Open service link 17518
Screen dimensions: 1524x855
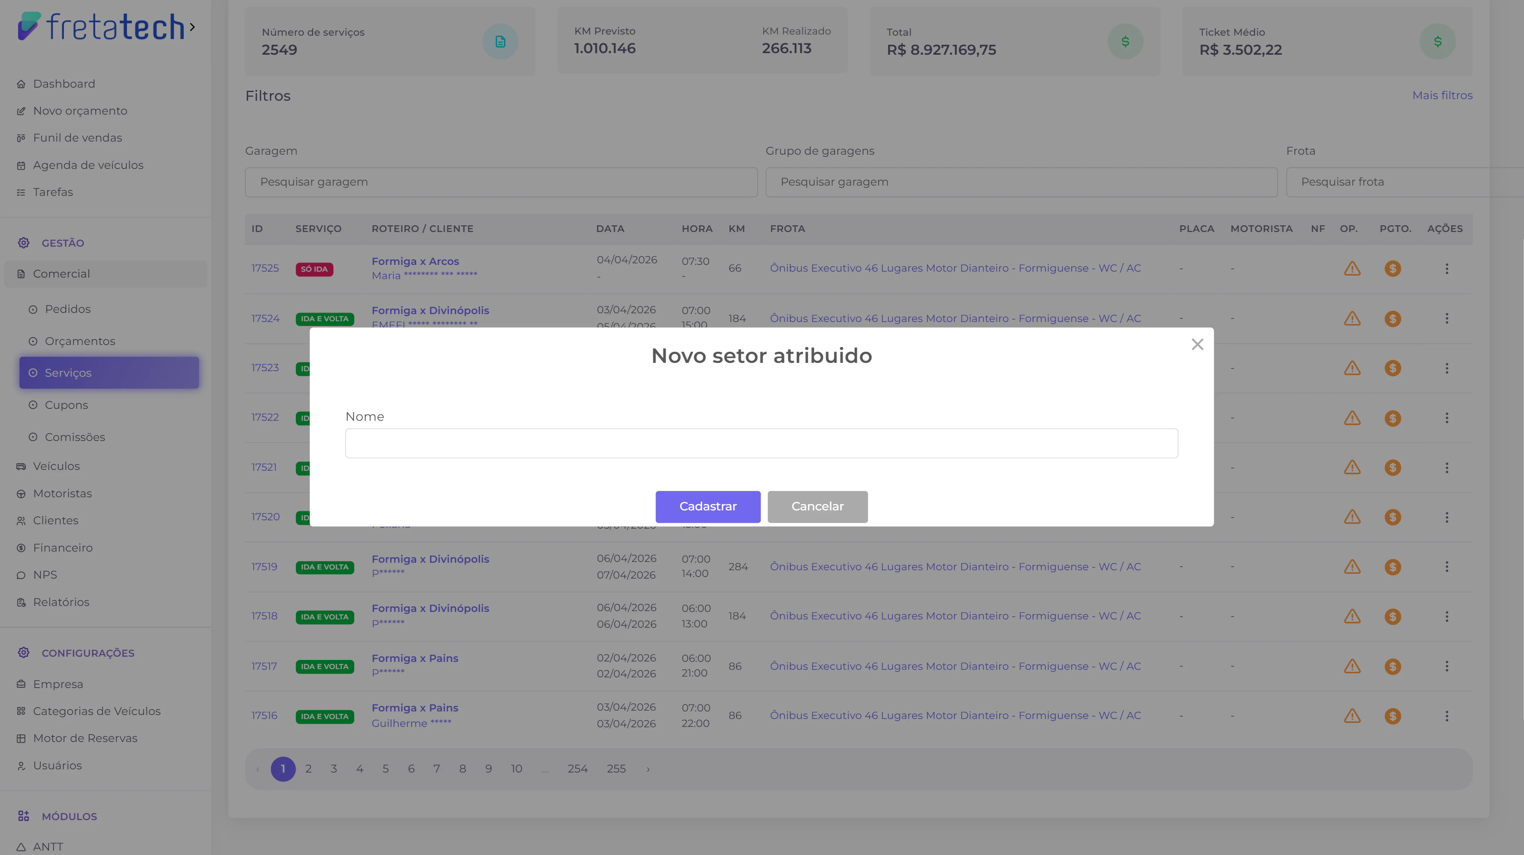(264, 616)
